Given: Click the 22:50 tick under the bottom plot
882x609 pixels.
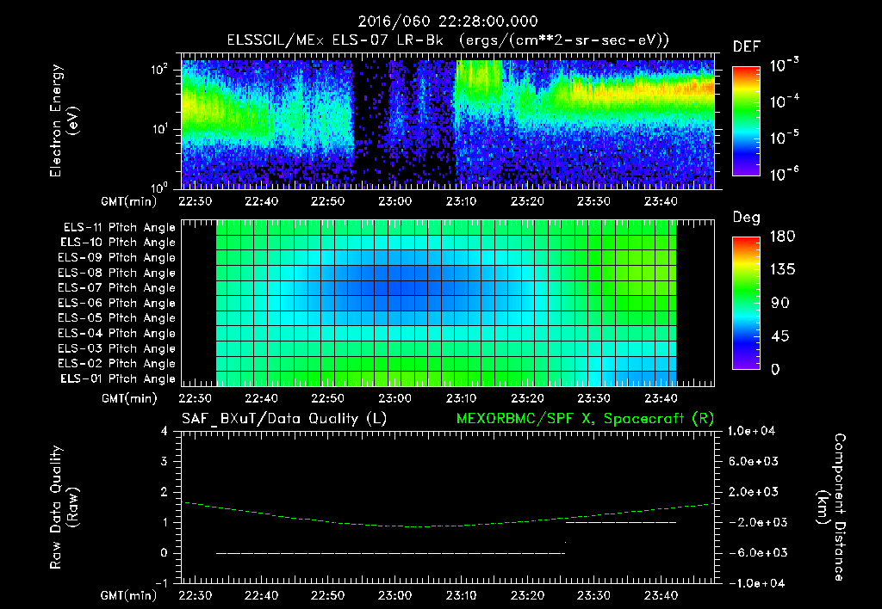Looking at the screenshot, I should (x=327, y=595).
